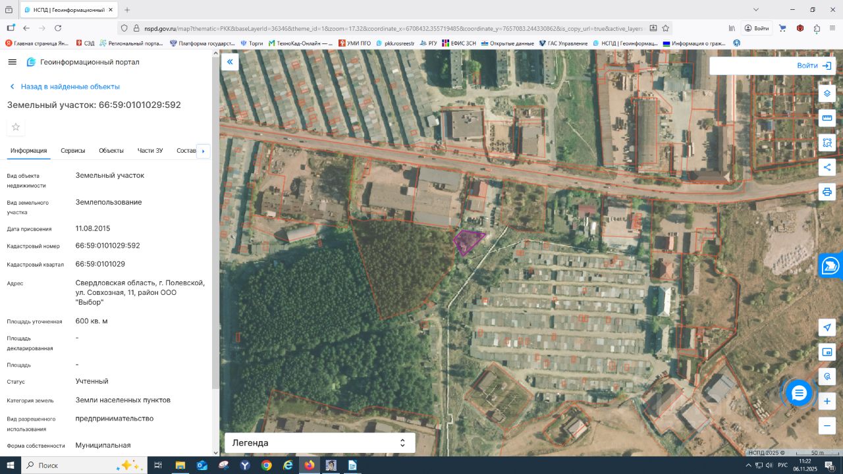Open the Состав tab
843x474 pixels.
(186, 151)
